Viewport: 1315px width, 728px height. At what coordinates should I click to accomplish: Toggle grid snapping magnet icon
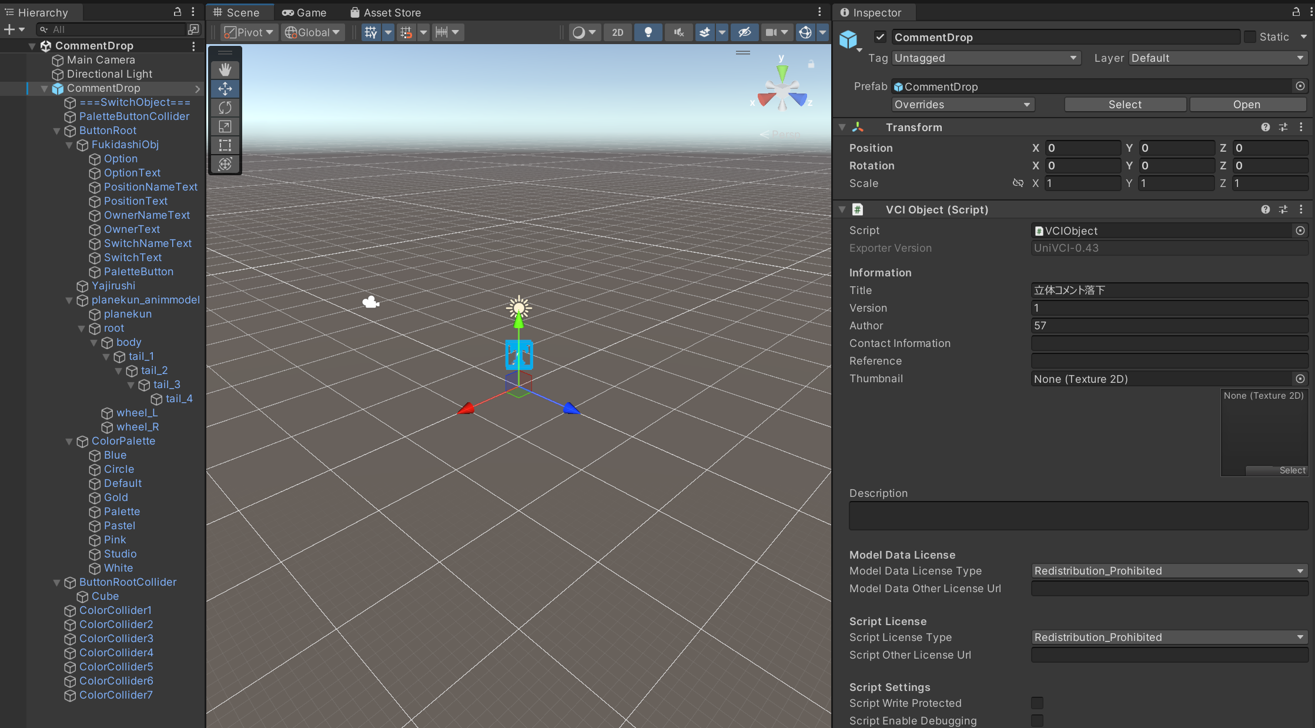click(406, 32)
